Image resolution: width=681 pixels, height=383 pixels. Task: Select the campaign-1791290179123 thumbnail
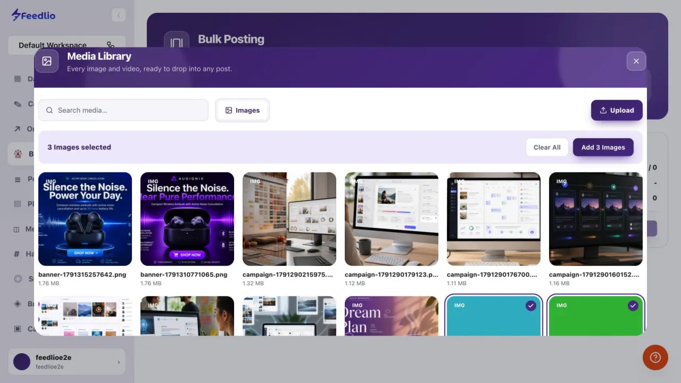coord(392,219)
